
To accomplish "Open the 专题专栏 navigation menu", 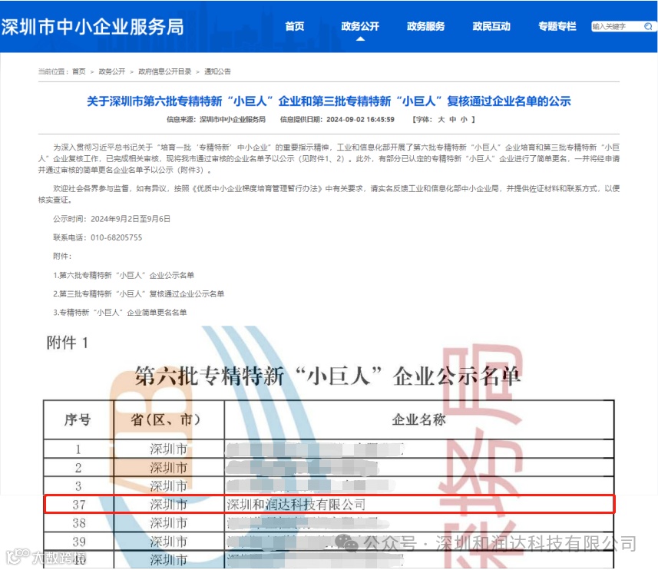I will [557, 26].
